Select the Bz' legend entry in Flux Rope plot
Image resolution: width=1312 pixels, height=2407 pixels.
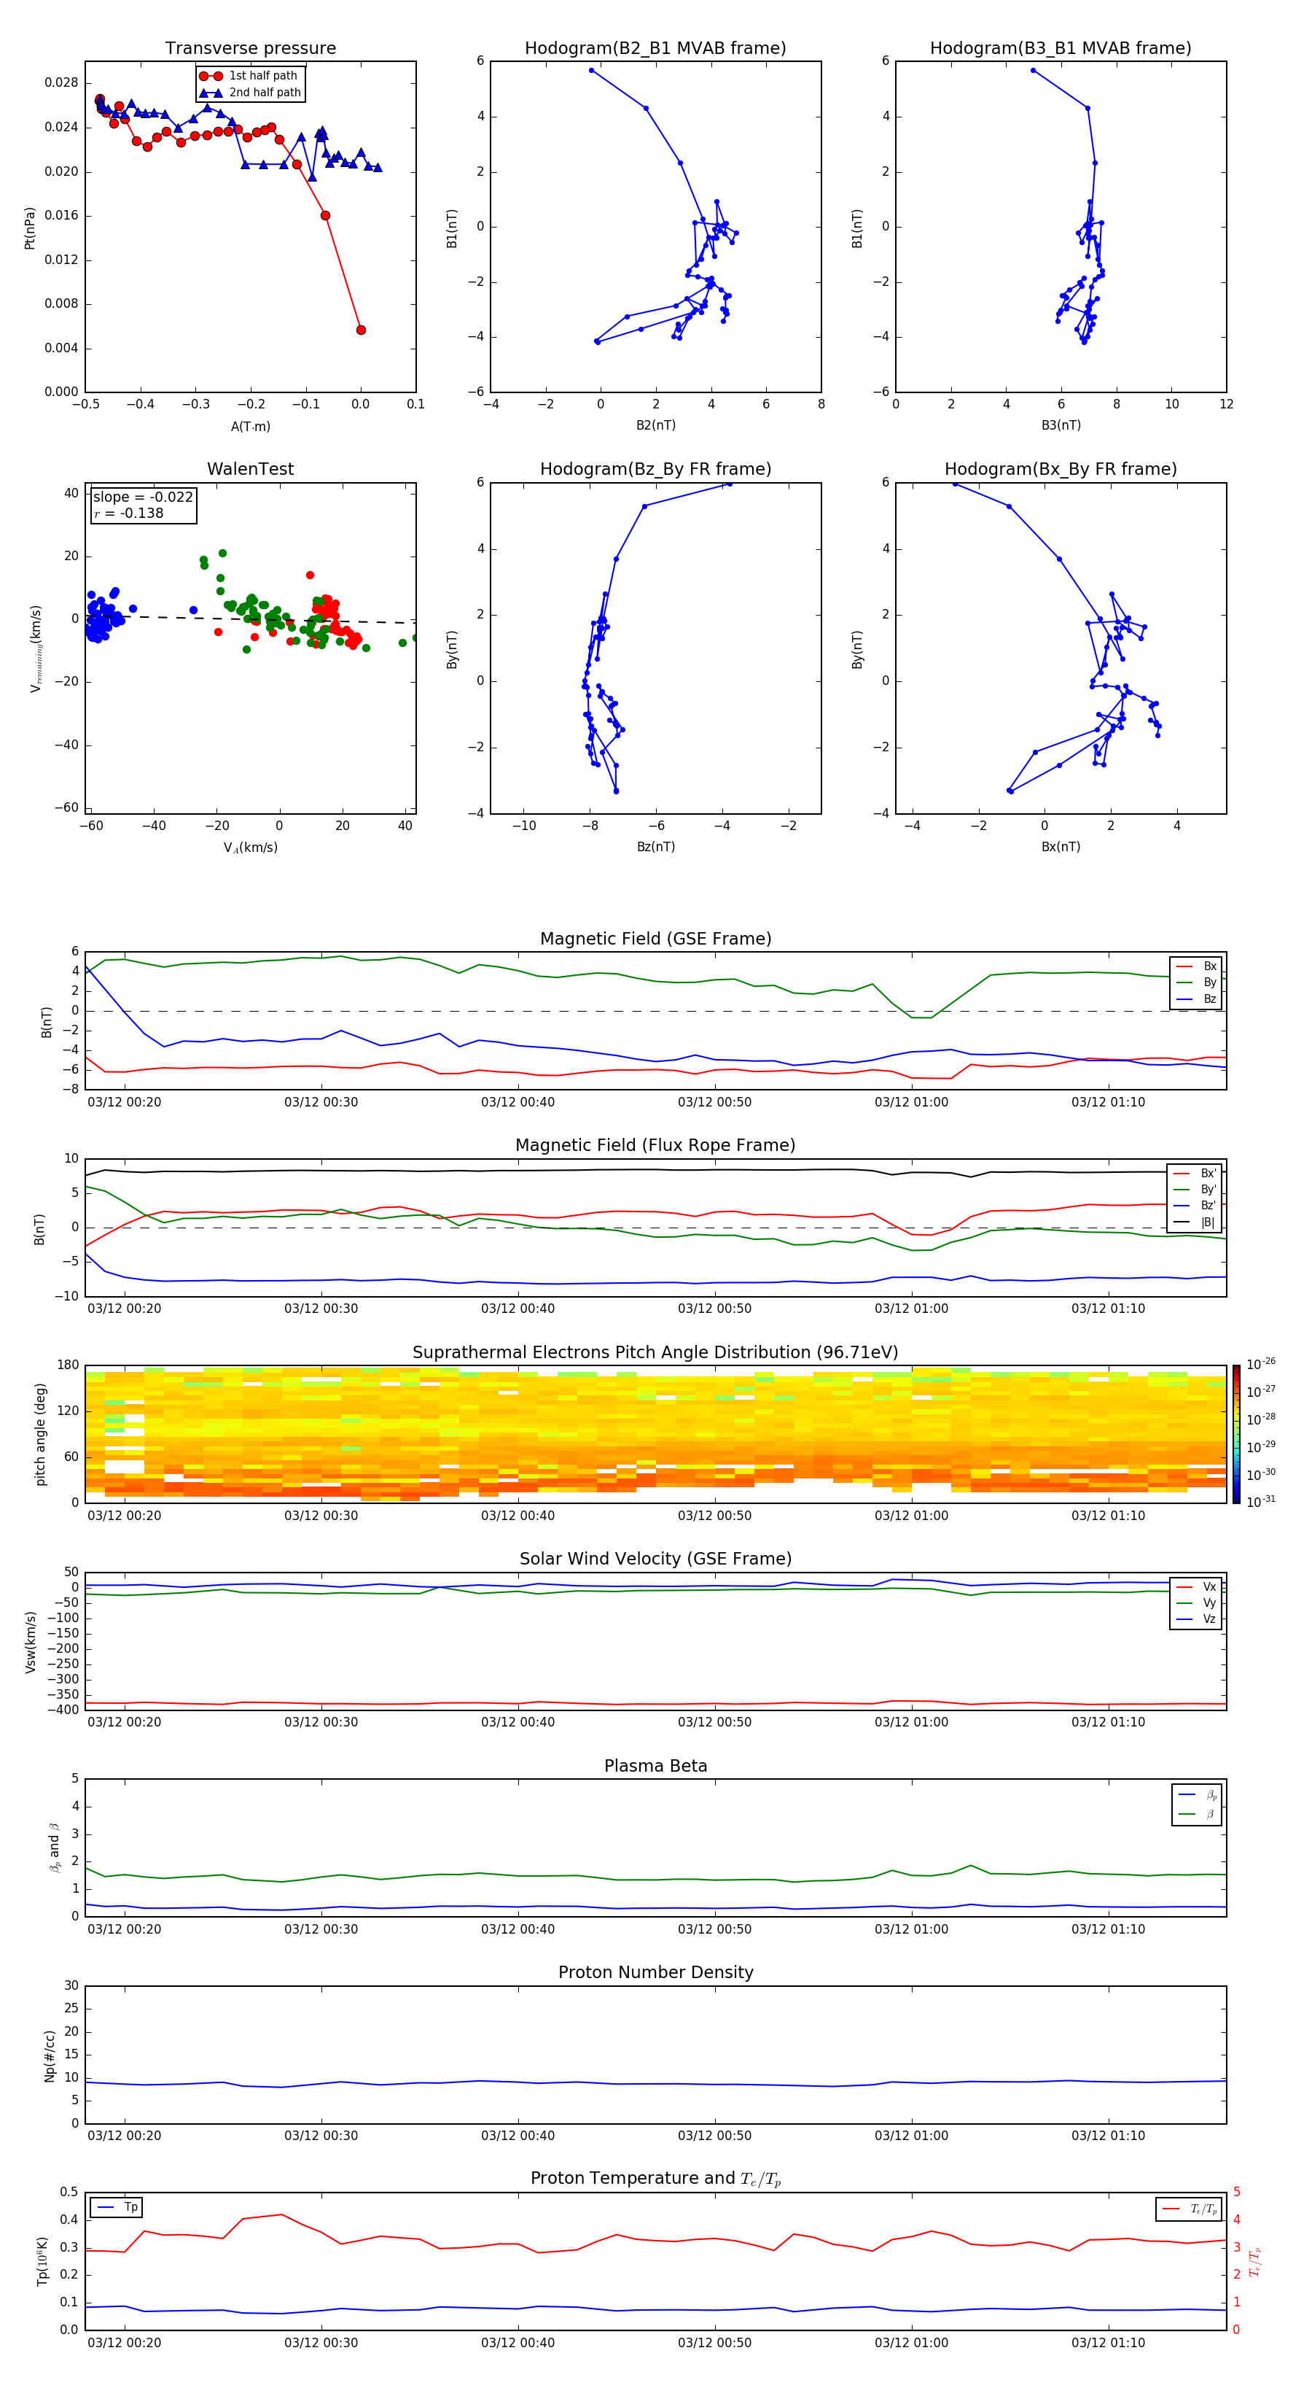(x=1195, y=1206)
